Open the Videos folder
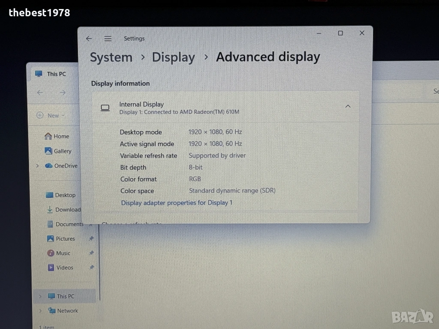This screenshot has width=439, height=329. (64, 267)
